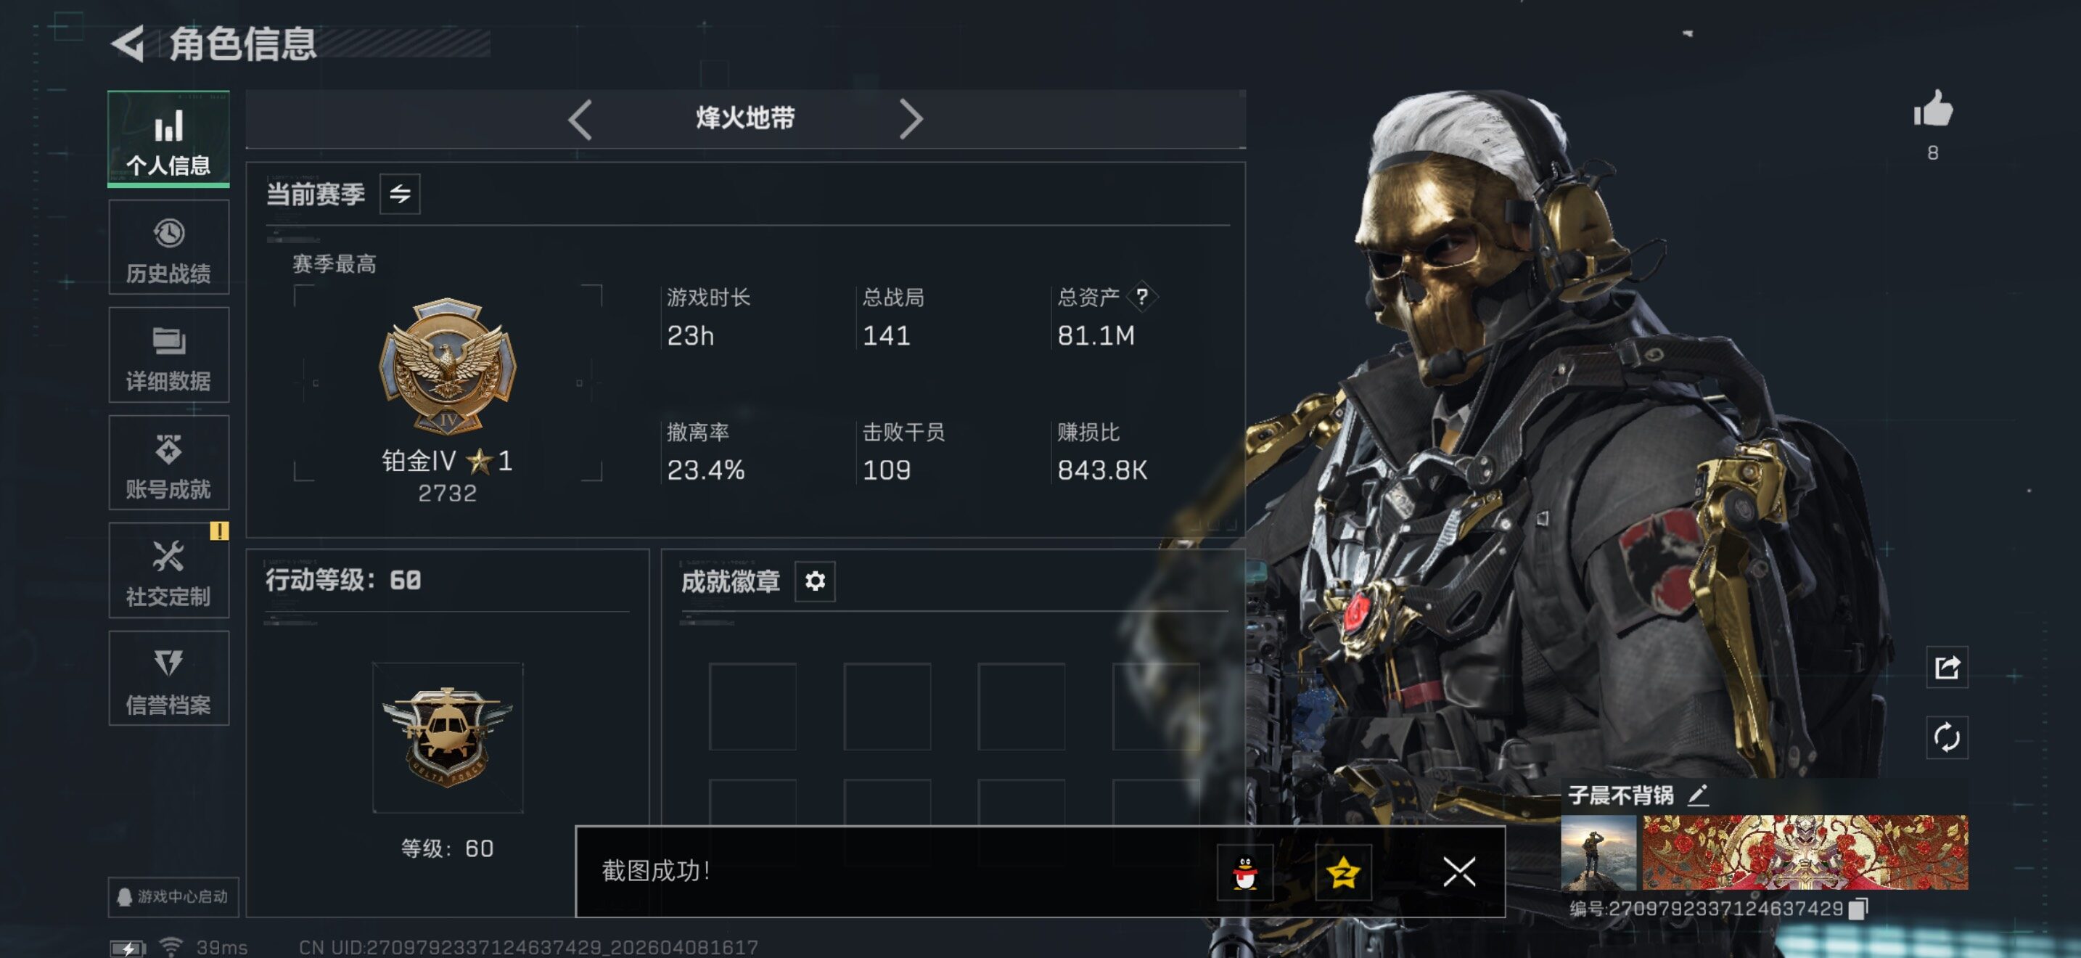Open the 成就徽章 settings gear
This screenshot has height=958, width=2081.
tap(815, 581)
